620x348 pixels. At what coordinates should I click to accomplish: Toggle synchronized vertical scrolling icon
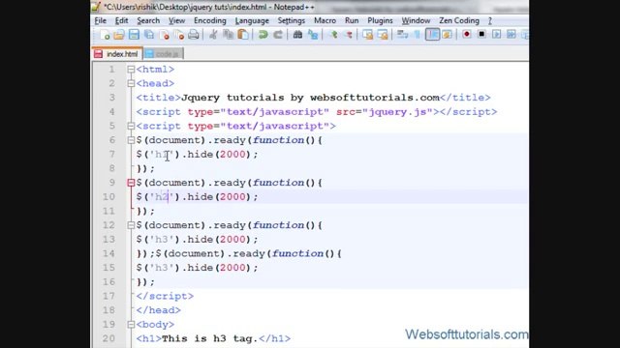click(368, 35)
